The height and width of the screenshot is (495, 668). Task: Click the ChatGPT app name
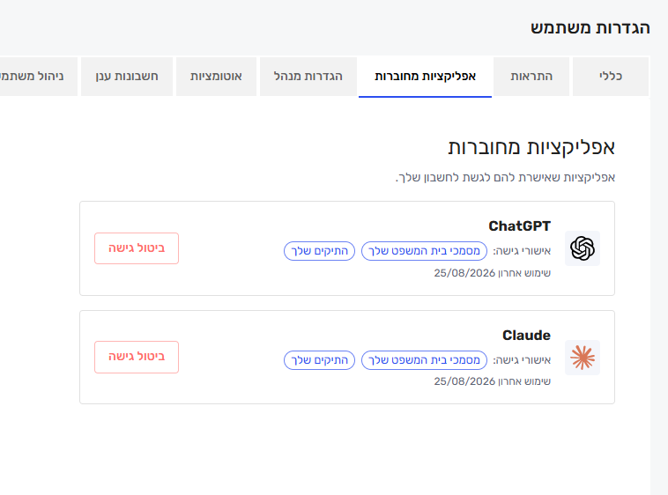[x=519, y=226]
